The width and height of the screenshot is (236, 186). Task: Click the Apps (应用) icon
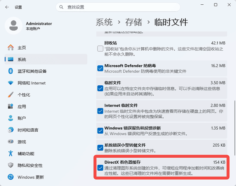[x=11, y=106]
